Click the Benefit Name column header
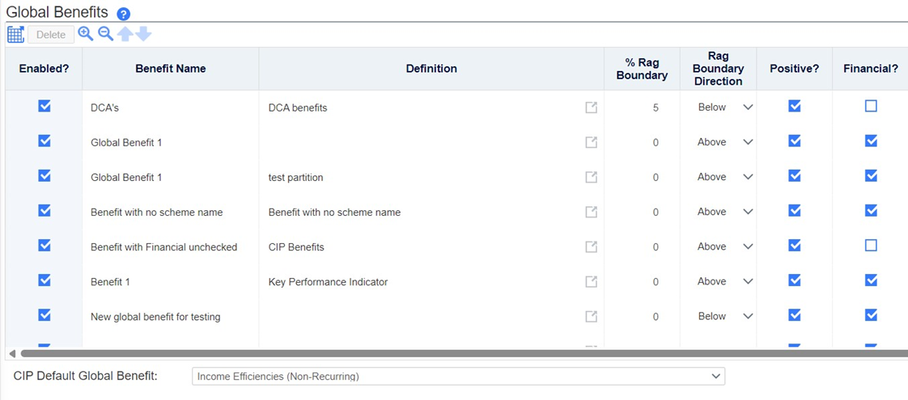This screenshot has height=400, width=908. 170,69
